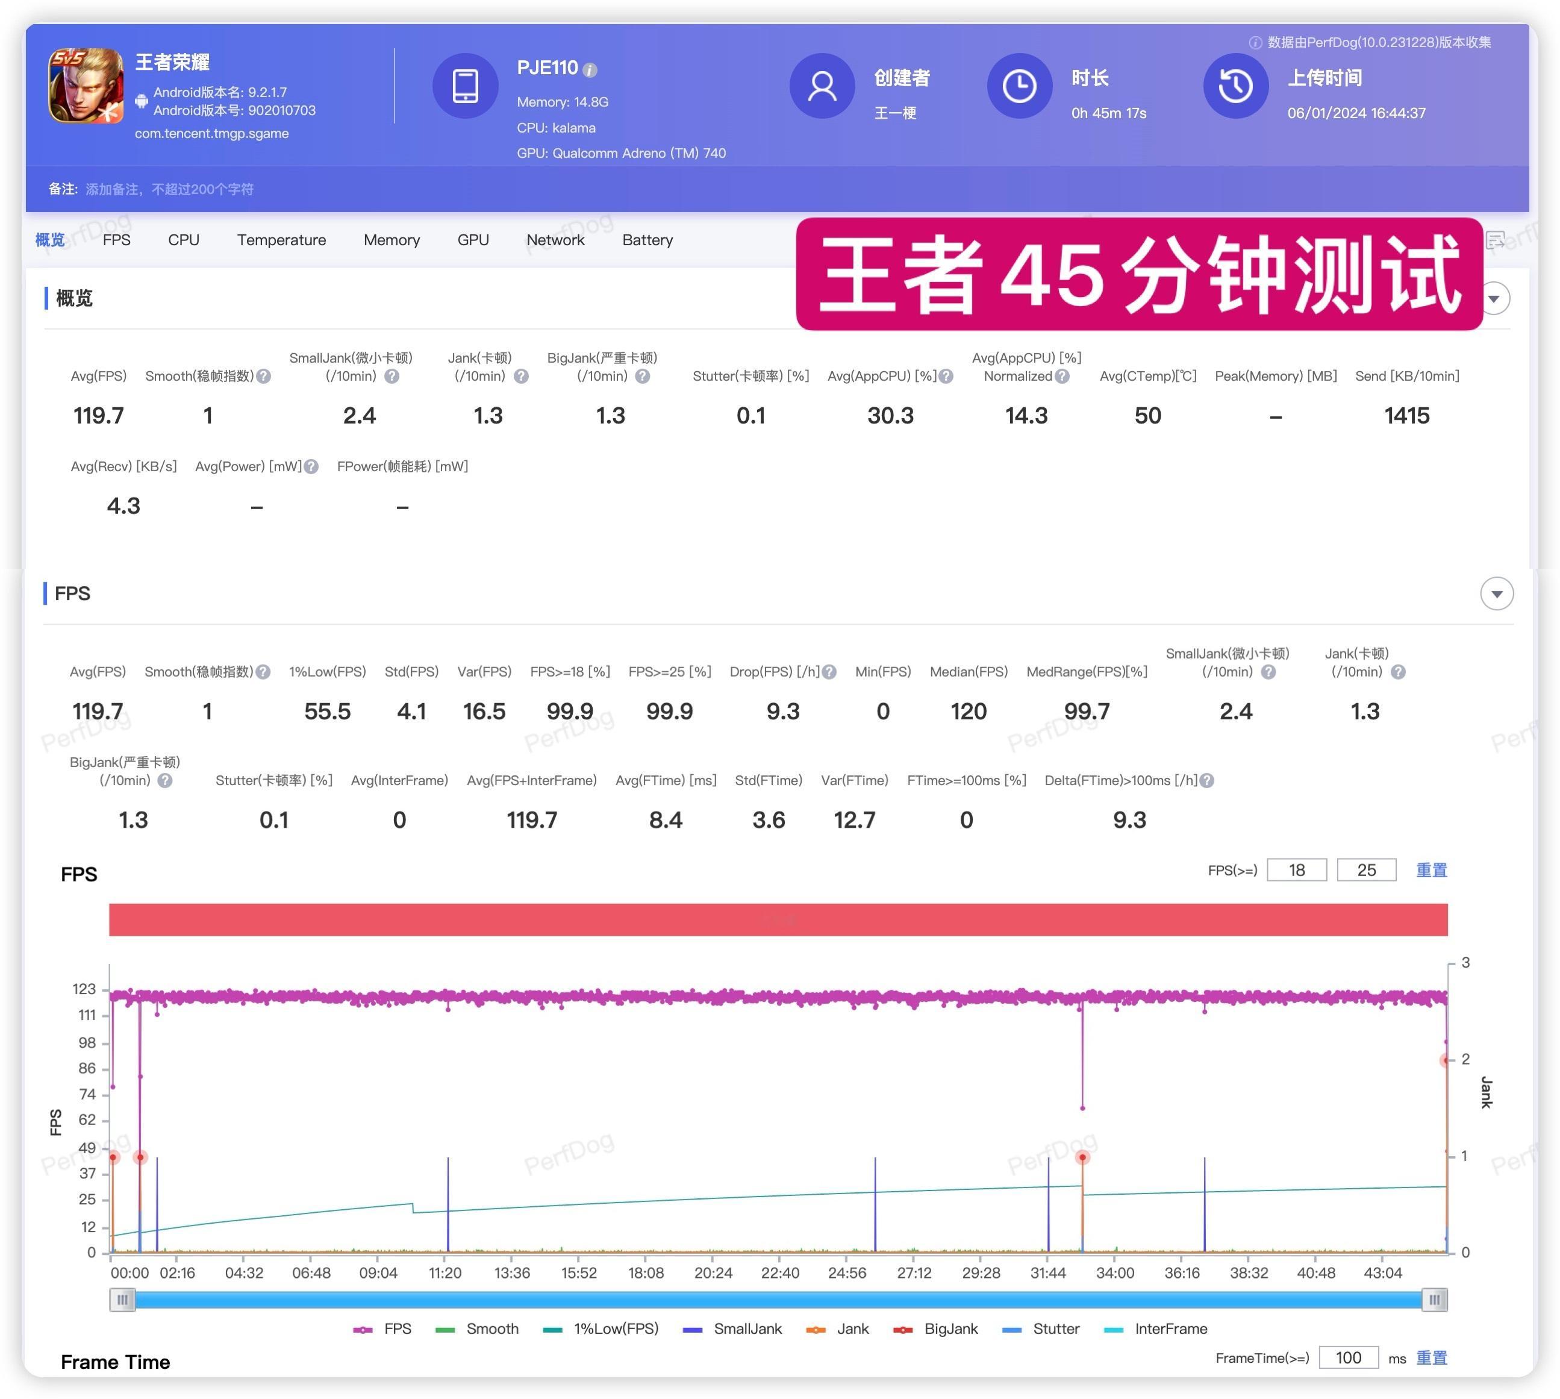The height and width of the screenshot is (1399, 1560).
Task: Click the device tablet icon
Action: point(465,86)
